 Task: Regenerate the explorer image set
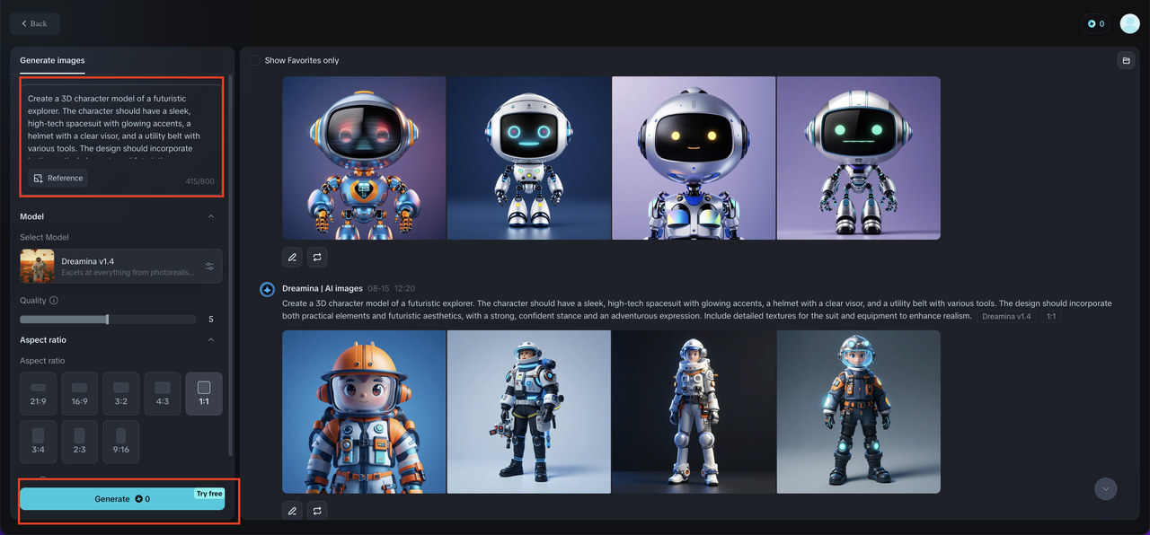(x=317, y=511)
